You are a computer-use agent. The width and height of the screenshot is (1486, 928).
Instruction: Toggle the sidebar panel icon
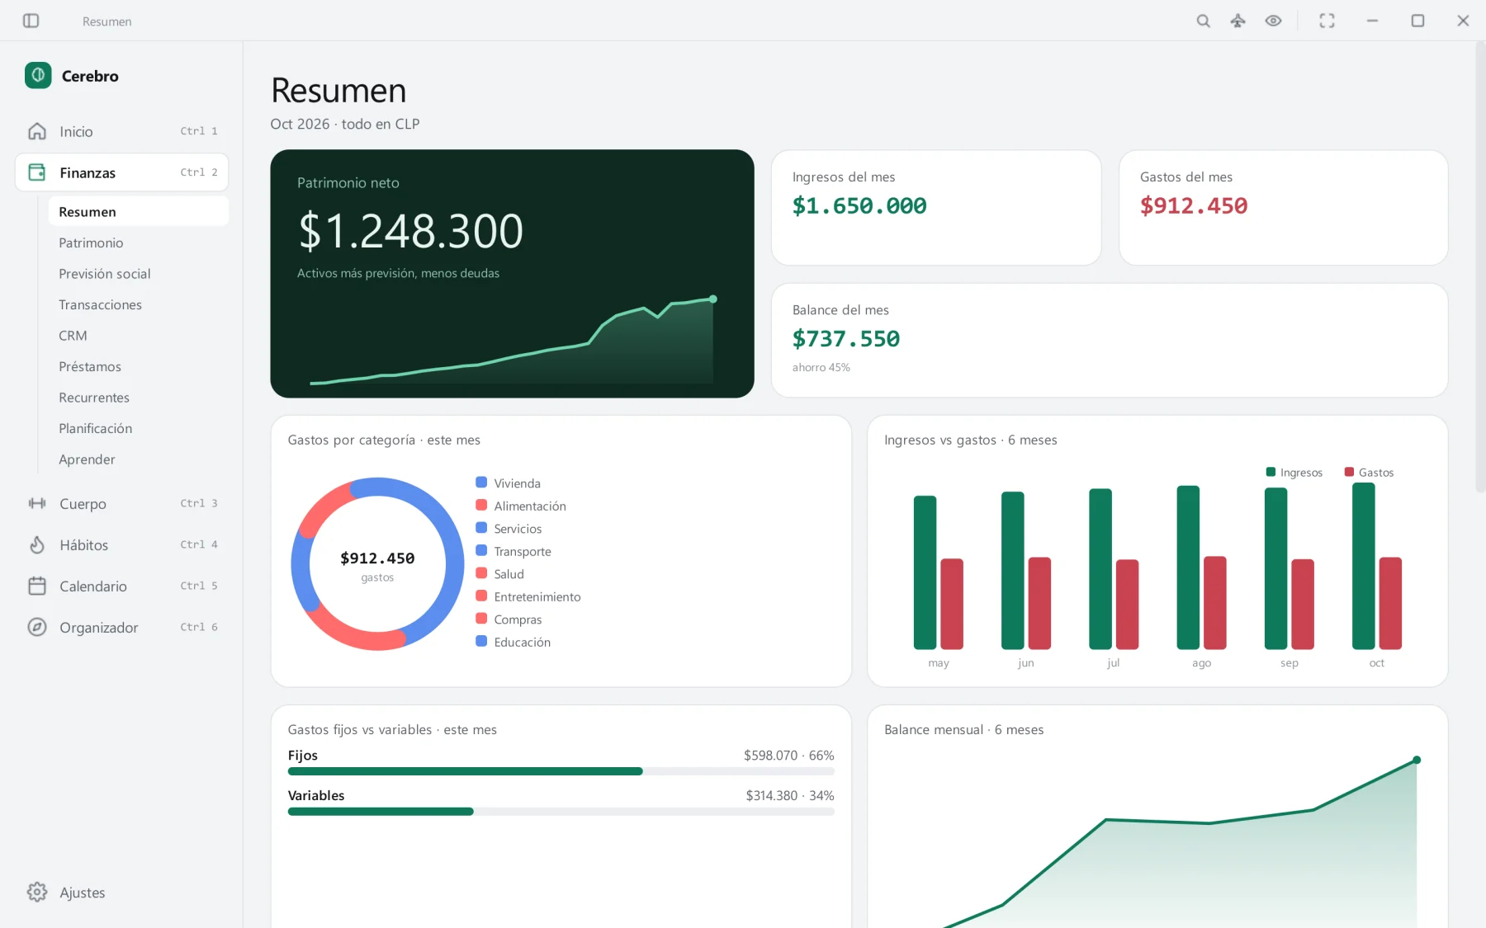31,21
